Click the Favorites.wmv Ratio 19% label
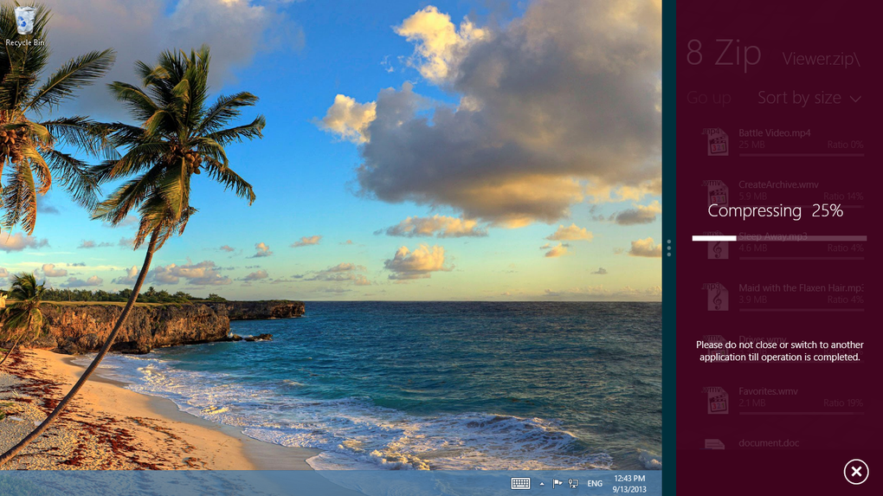This screenshot has height=496, width=883. click(843, 403)
